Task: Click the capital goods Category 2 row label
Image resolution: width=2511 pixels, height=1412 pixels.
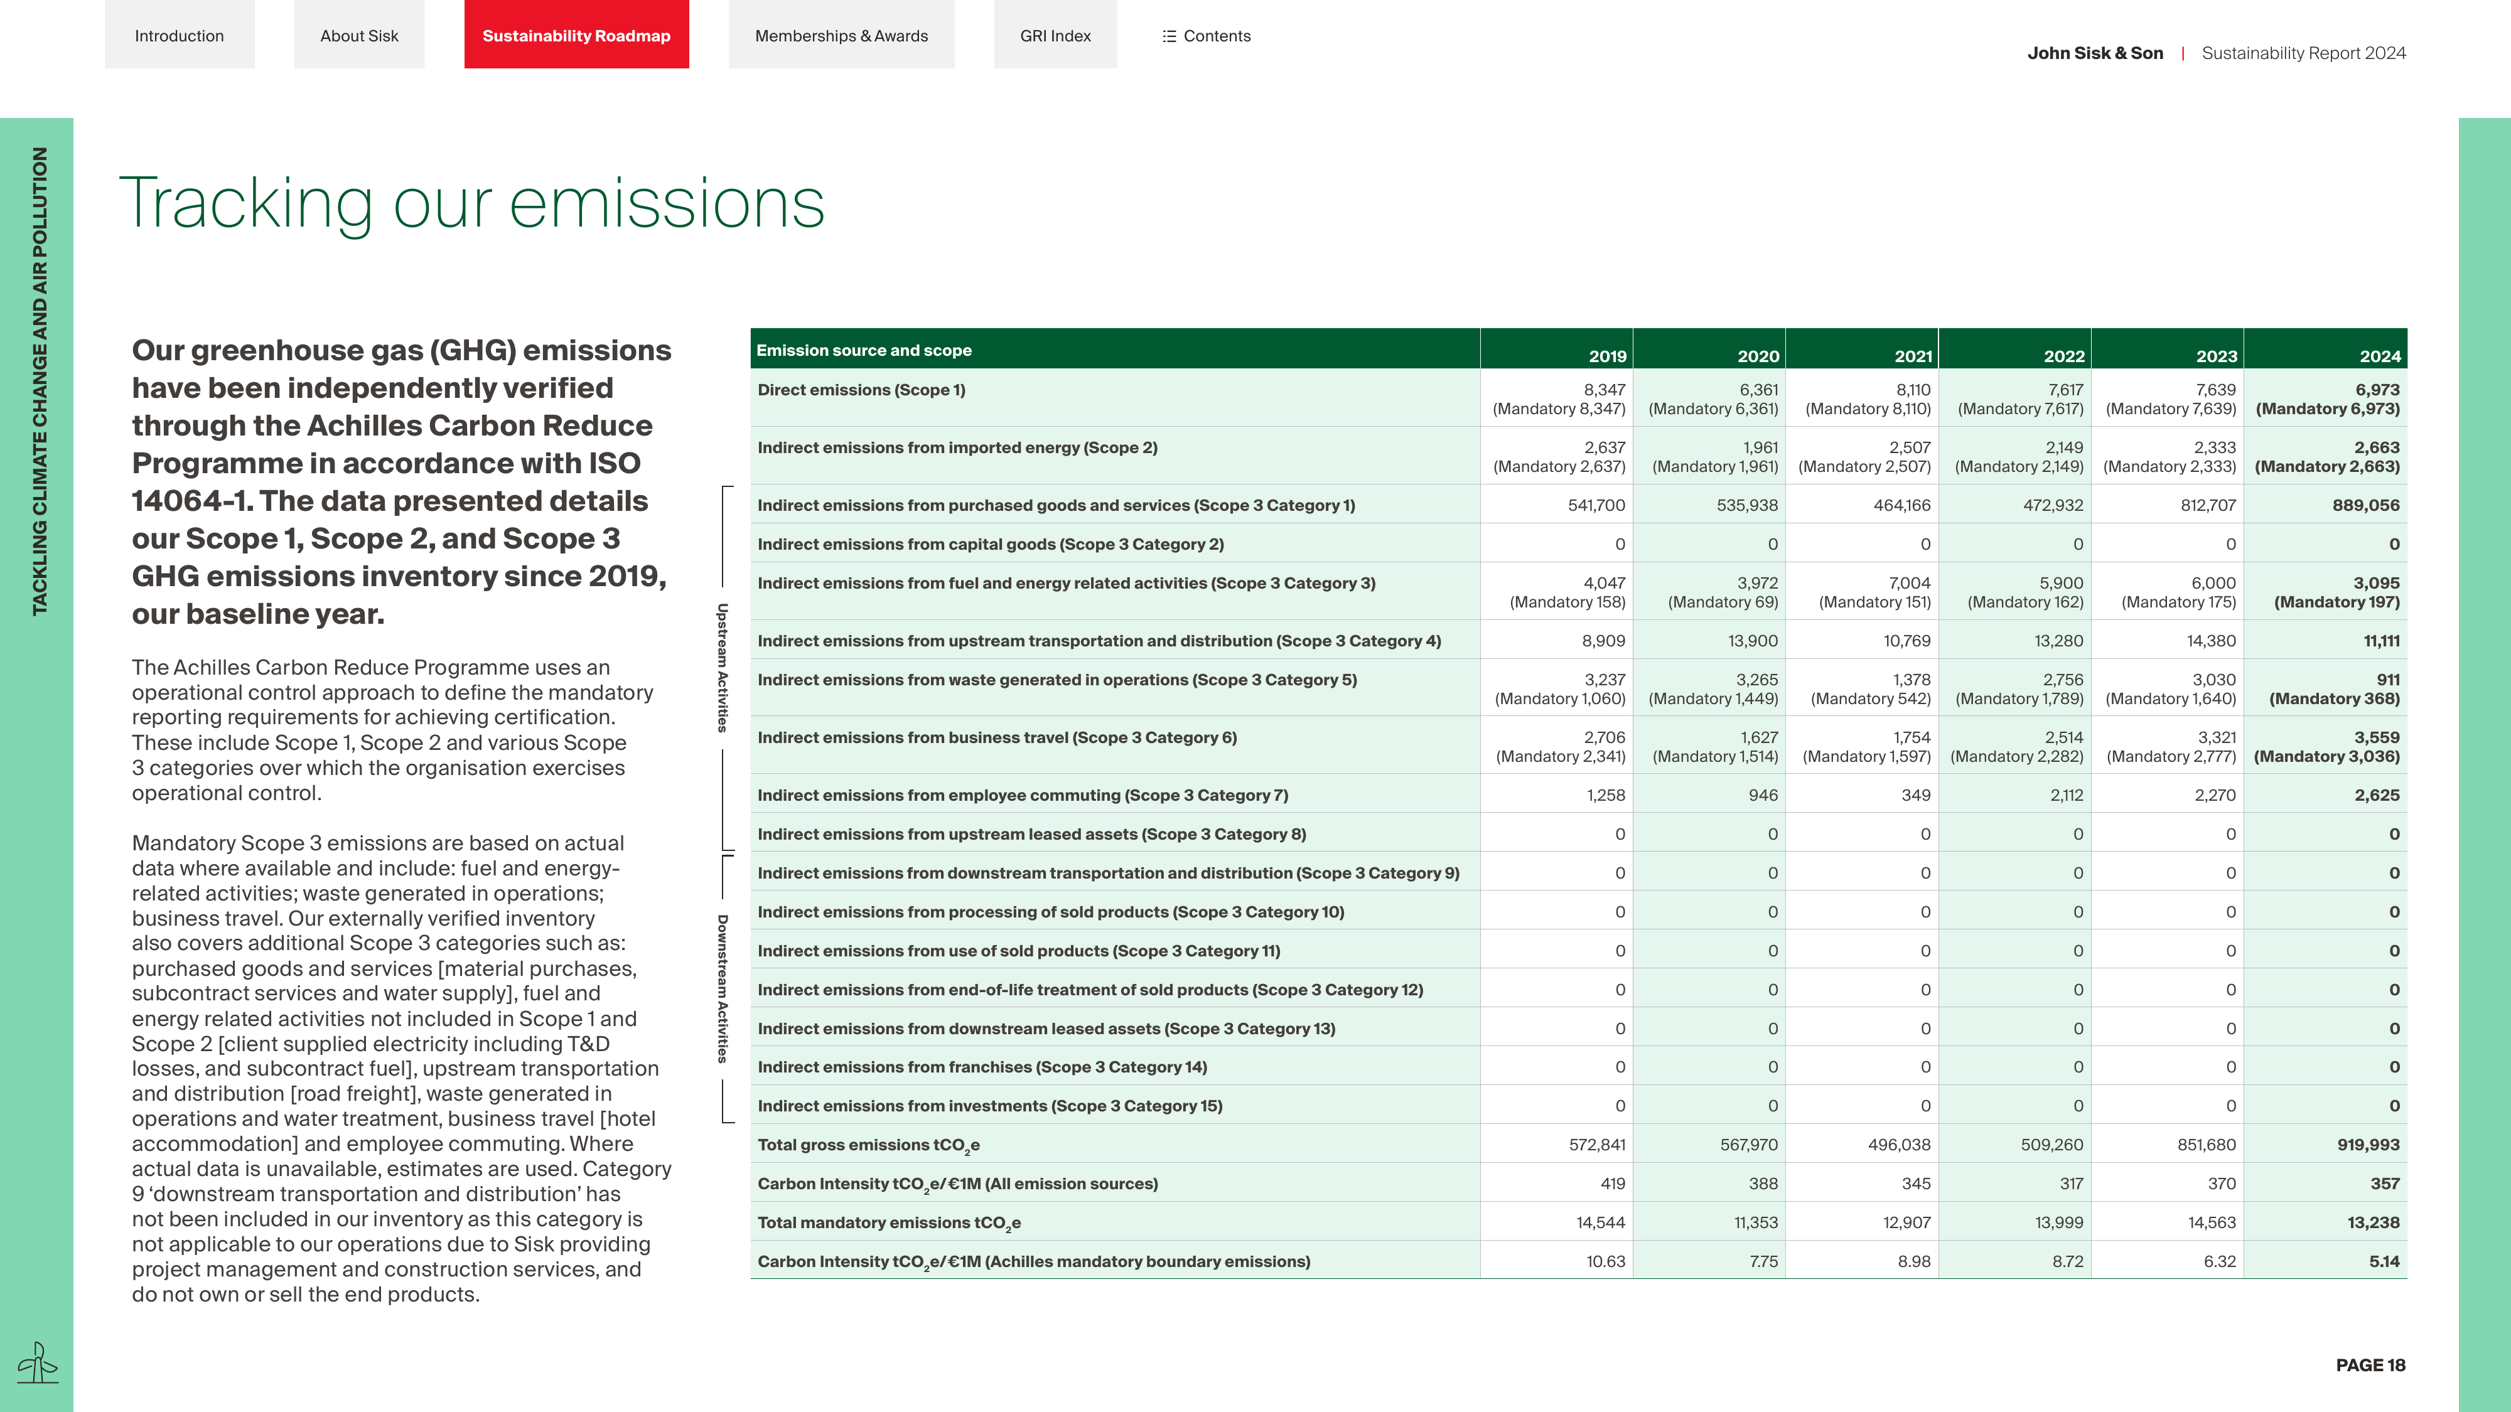Action: pos(991,543)
